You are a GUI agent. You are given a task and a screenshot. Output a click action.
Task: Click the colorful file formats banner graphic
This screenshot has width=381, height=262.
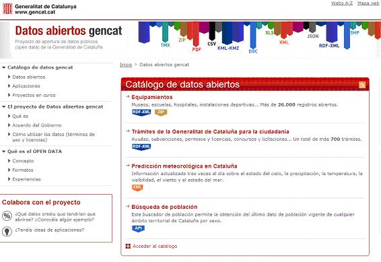260,37
